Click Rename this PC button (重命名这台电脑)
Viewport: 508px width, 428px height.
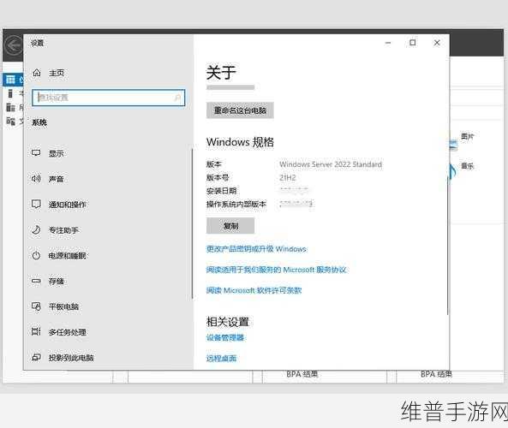tap(240, 110)
